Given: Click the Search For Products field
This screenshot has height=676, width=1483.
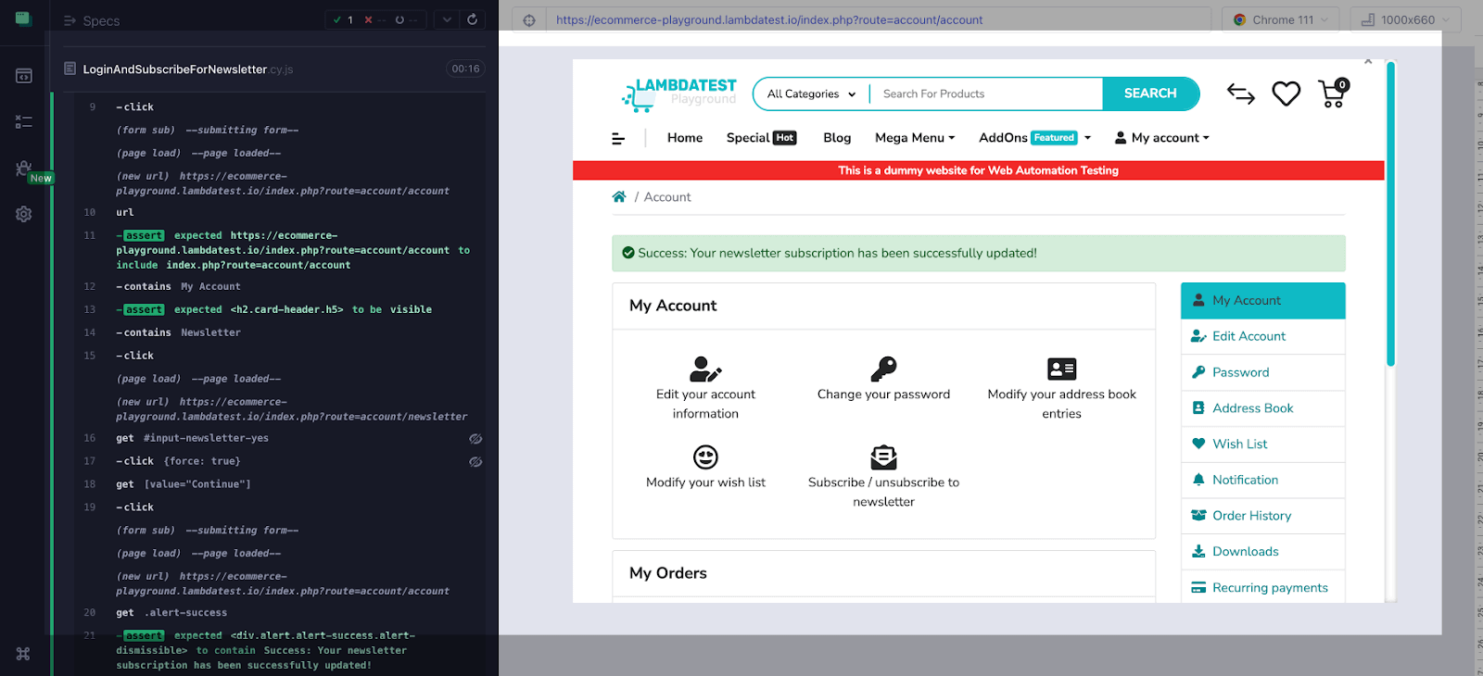Looking at the screenshot, I should click(x=986, y=94).
